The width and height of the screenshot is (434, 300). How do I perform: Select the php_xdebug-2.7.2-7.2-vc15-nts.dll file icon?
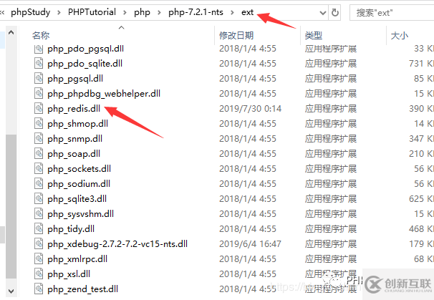39,244
